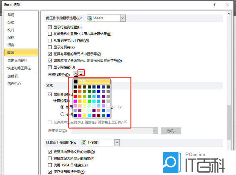Screen dimensions: 236x175
Task: Close the Excel 选项 dialog
Action: pos(227,4)
